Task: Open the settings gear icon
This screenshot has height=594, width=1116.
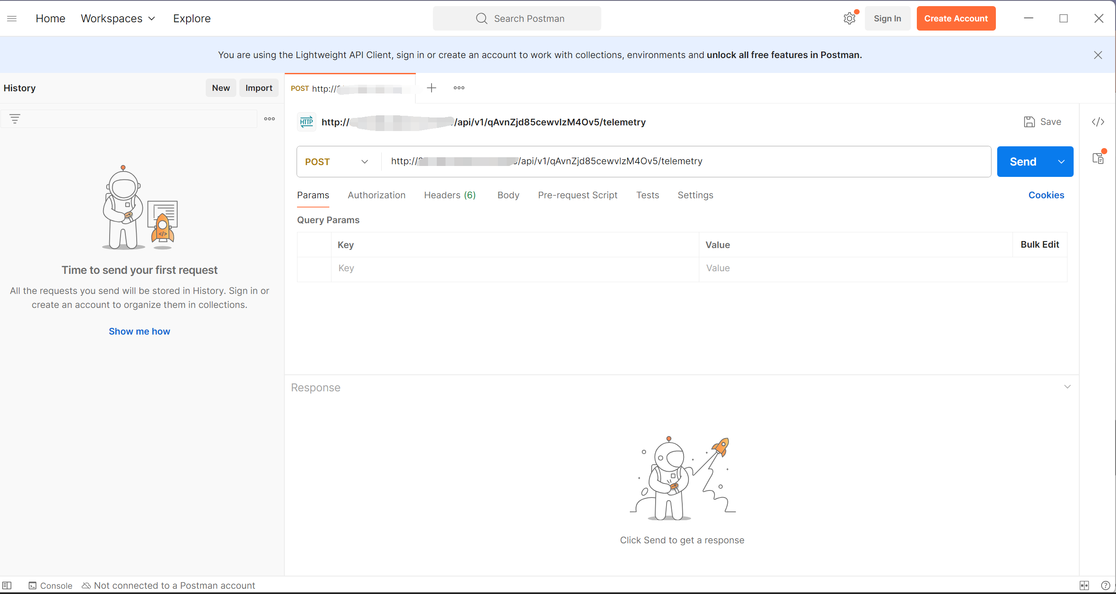Action: point(849,18)
